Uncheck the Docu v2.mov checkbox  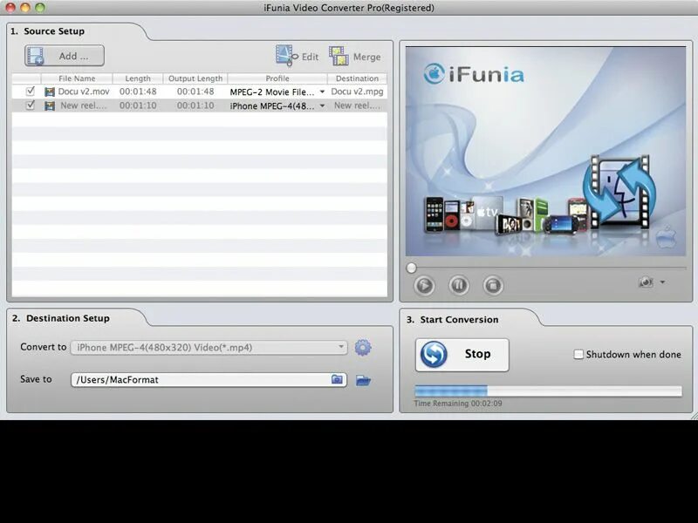pyautogui.click(x=31, y=92)
